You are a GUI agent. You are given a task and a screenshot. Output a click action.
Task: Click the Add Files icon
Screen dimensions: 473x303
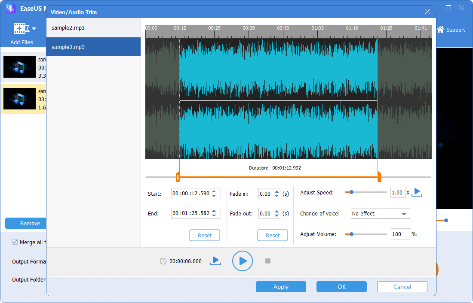pos(21,29)
